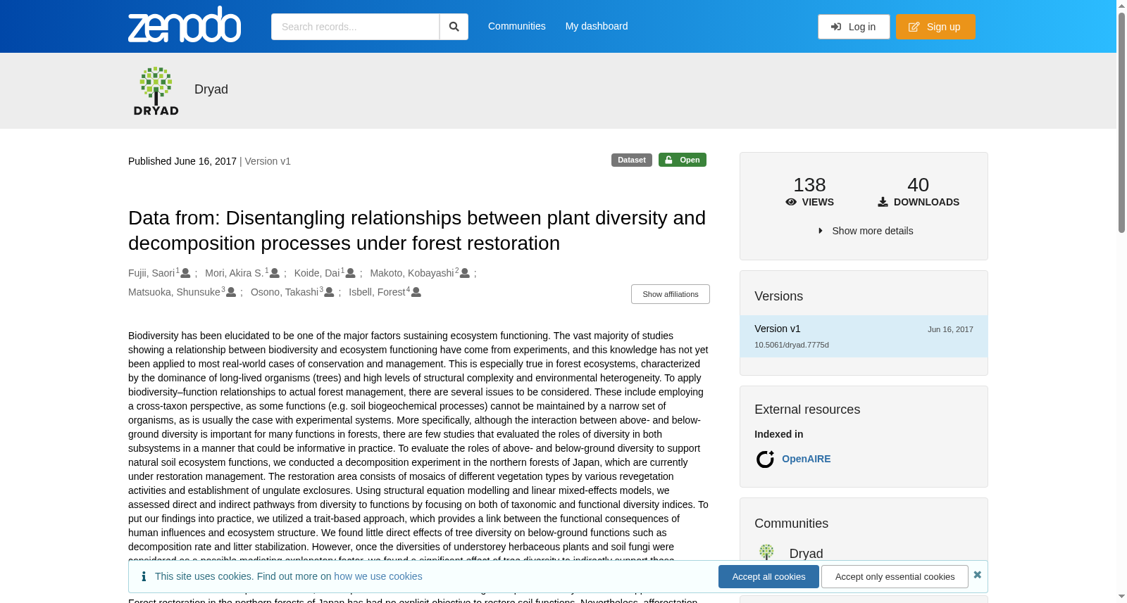Click person icon beside Isbell, Forest
The width and height of the screenshot is (1127, 603).
tap(416, 292)
